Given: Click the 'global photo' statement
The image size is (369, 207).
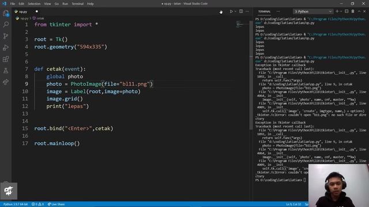Looking at the screenshot, I should coord(65,76).
